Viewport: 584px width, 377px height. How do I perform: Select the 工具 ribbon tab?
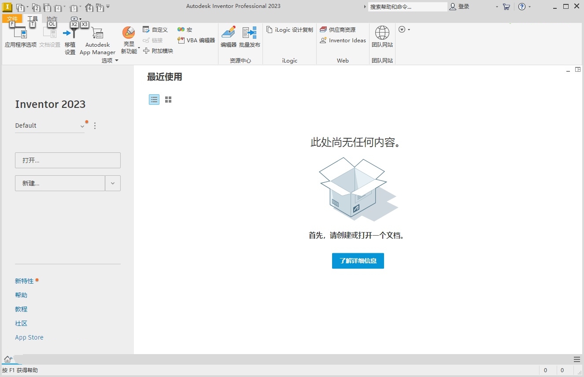33,18
